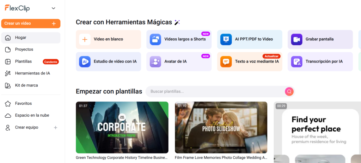Click the magic wand icon beside Herramientas Mágicas
The height and width of the screenshot is (163, 361).
tap(177, 22)
